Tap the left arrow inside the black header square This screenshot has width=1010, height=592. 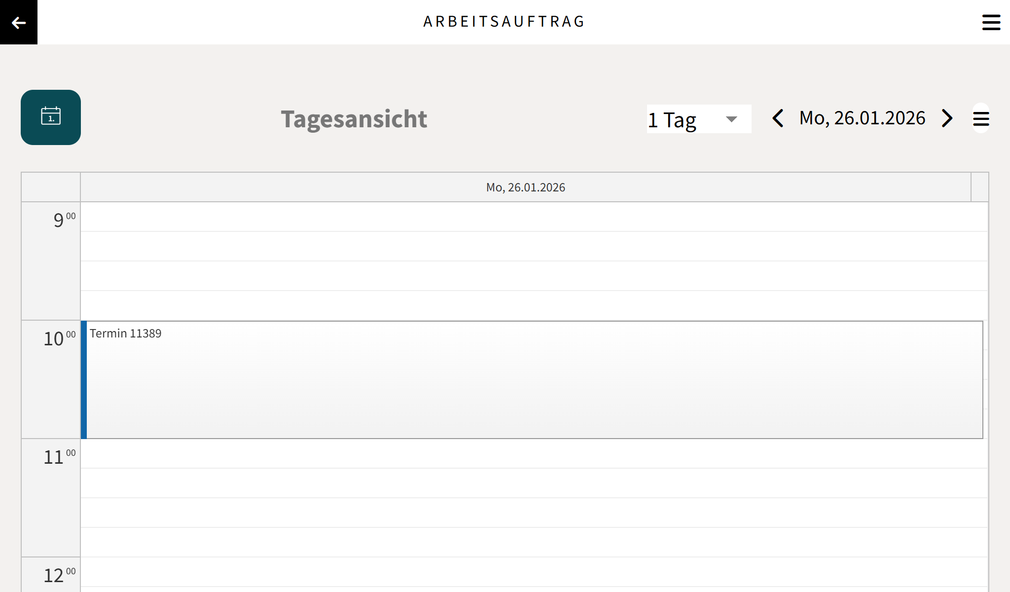pyautogui.click(x=18, y=22)
